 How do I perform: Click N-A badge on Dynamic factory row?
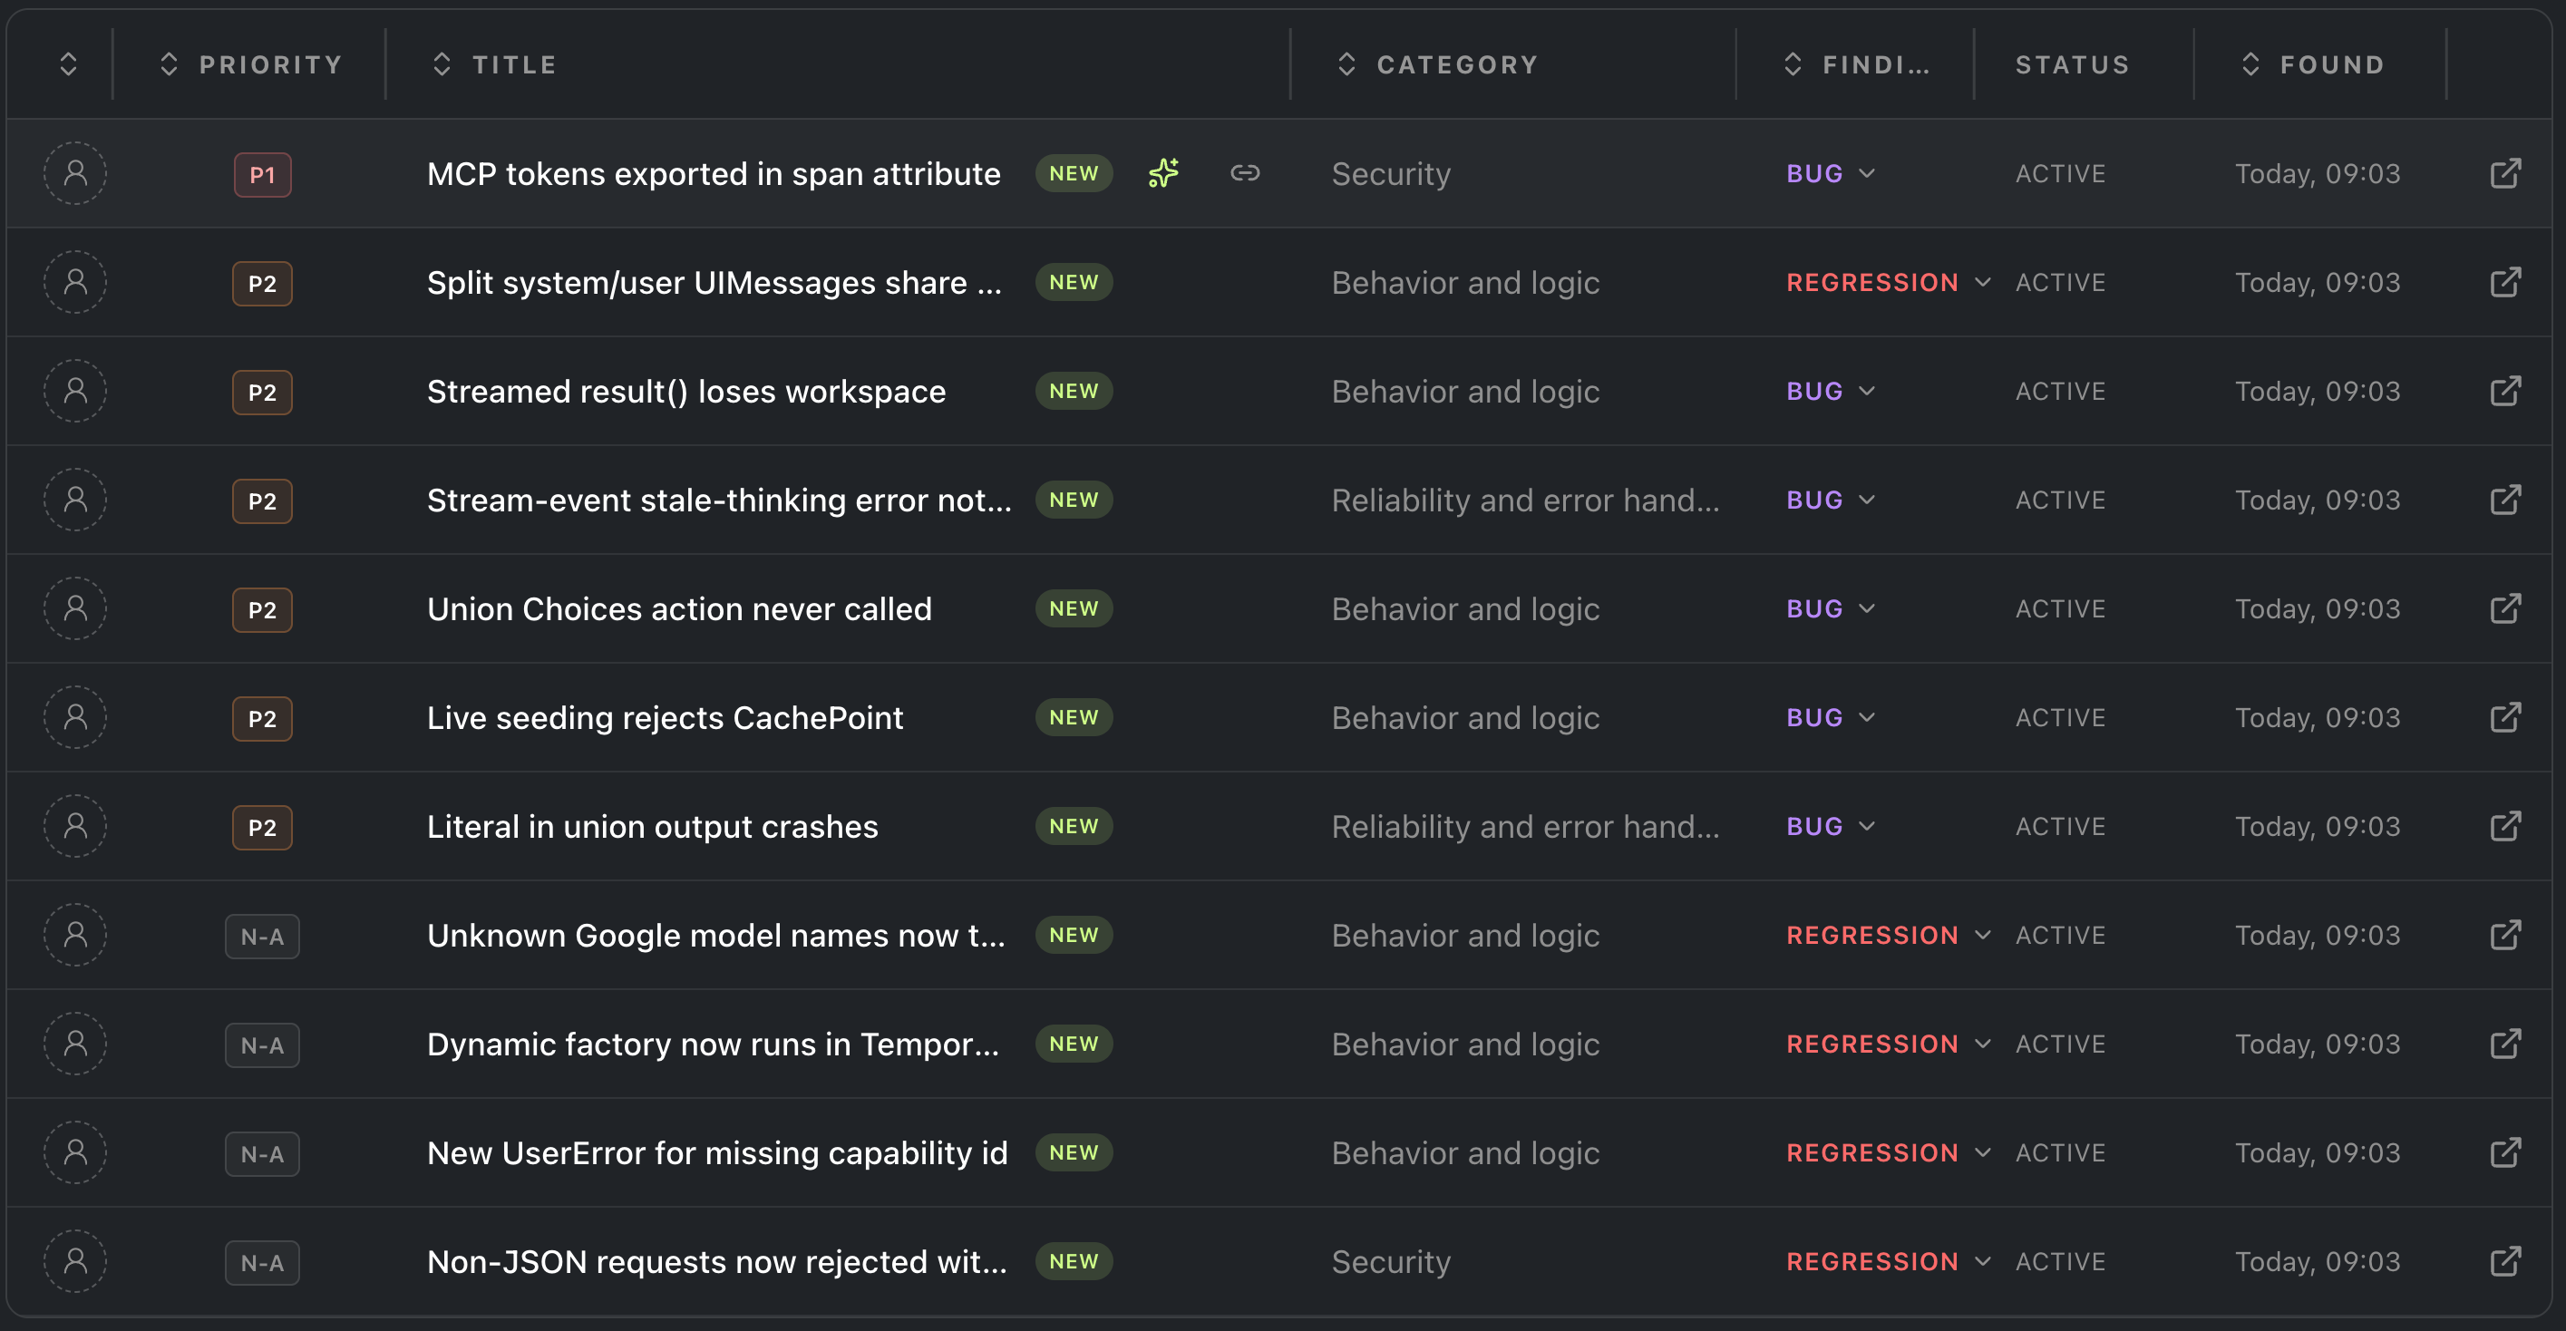click(262, 1045)
